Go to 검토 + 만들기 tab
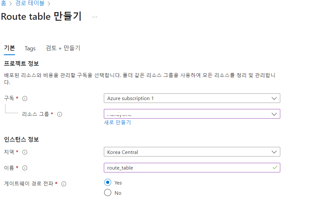This screenshot has width=317, height=203. click(x=63, y=48)
